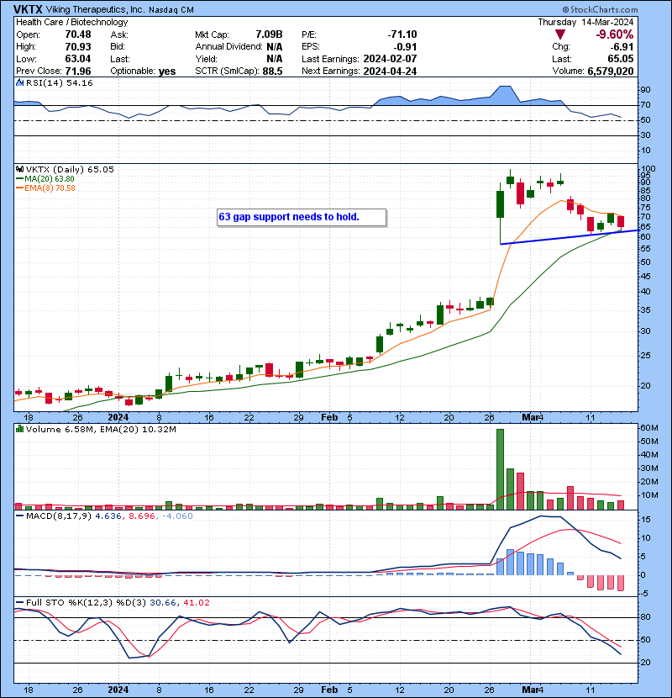Click the MACD signal value 8.696
The width and height of the screenshot is (672, 698).
click(142, 516)
